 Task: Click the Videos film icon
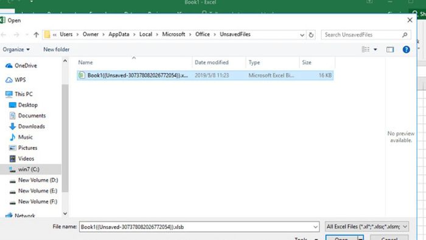[x=13, y=158]
